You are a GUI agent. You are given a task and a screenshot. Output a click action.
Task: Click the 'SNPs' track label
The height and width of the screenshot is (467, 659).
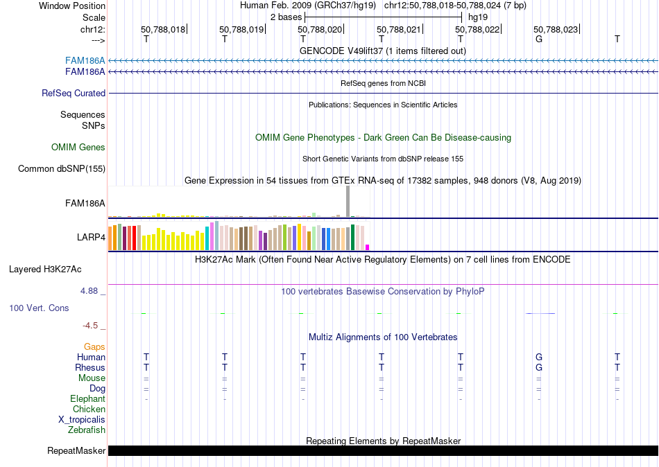click(x=94, y=125)
